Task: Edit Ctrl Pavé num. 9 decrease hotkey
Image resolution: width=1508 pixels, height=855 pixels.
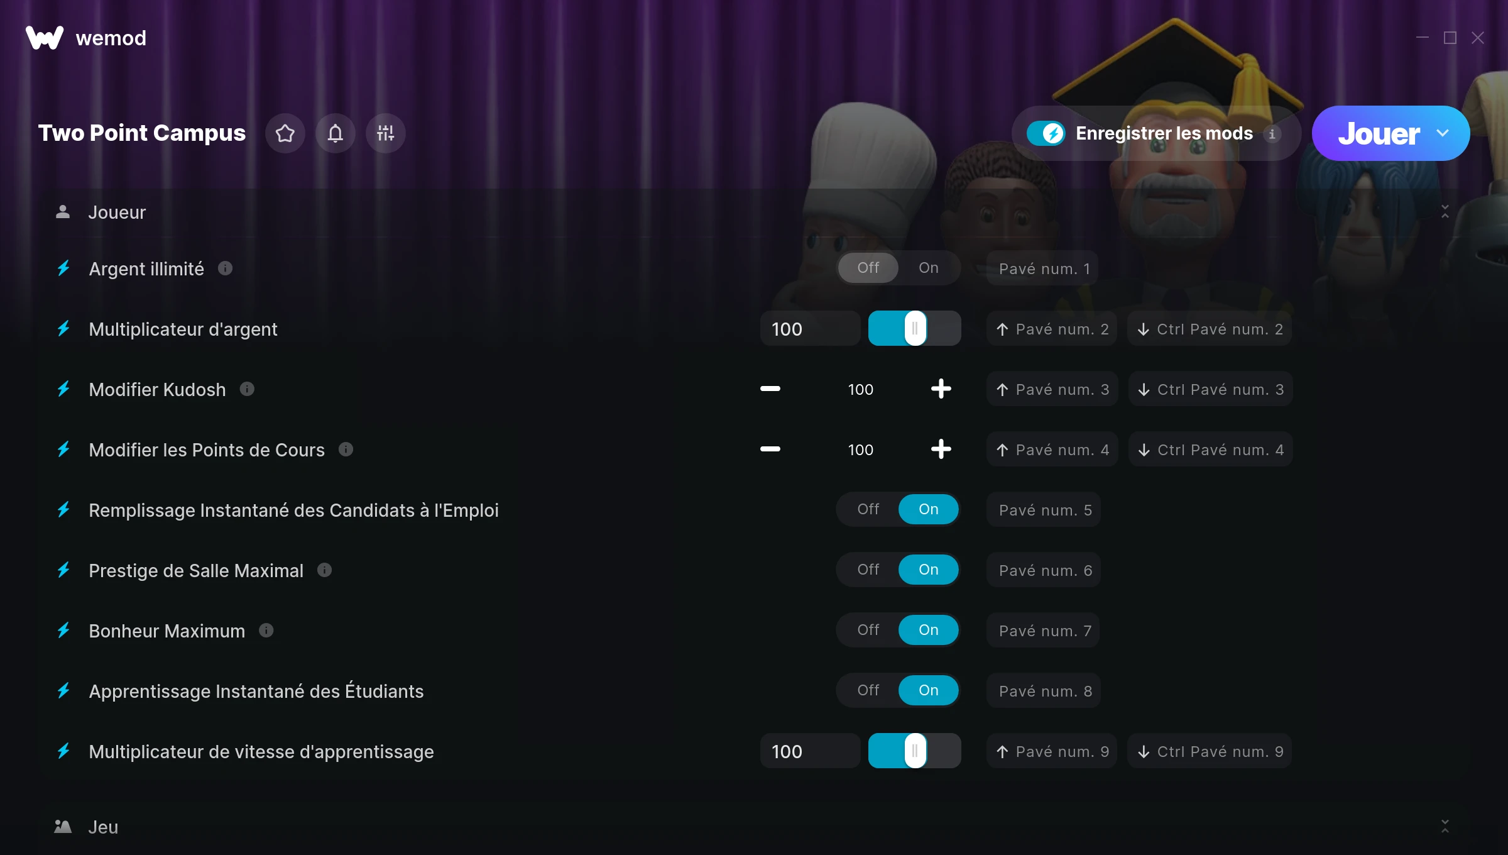Action: [1210, 751]
